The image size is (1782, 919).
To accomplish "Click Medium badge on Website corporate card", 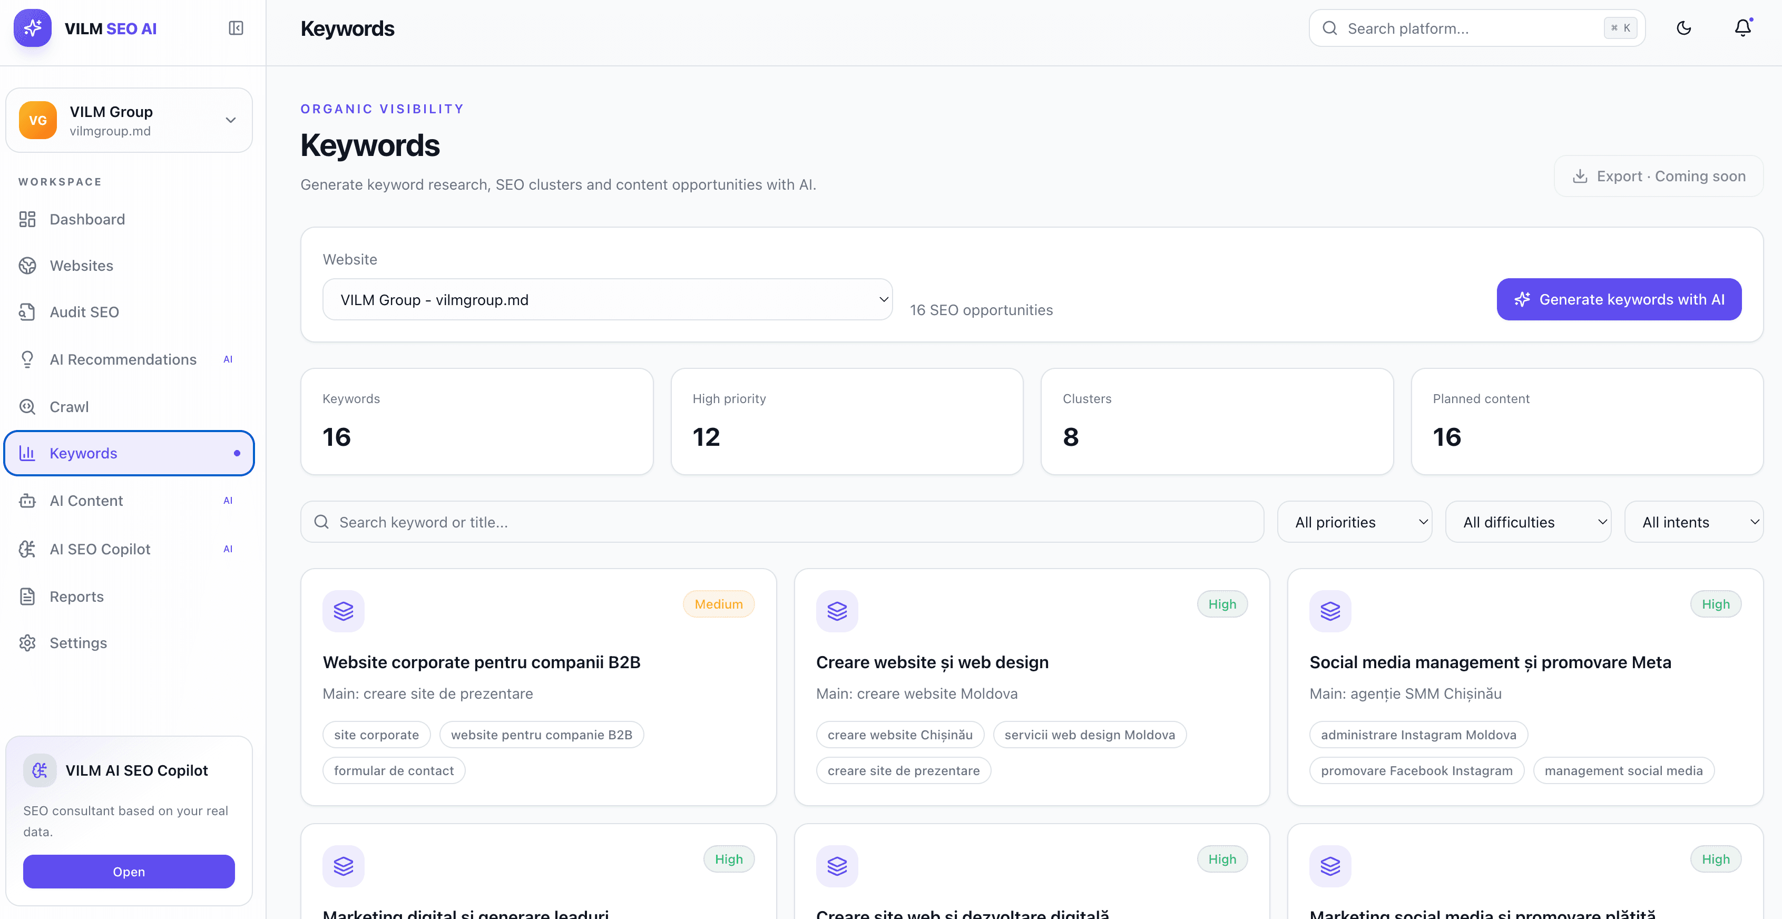I will 719,604.
